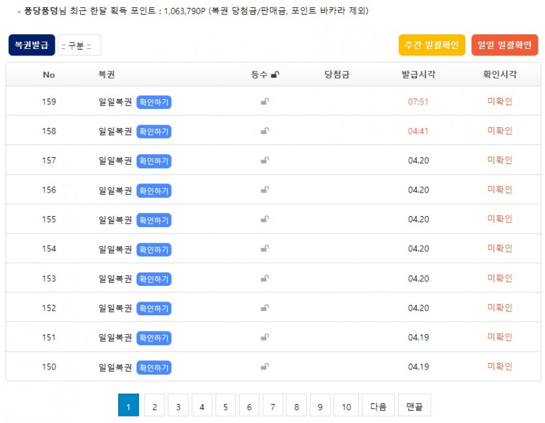This screenshot has width=545, height=423.
Task: Click the lock icon in row 155
Action: (265, 219)
